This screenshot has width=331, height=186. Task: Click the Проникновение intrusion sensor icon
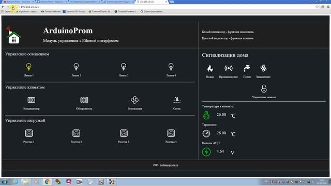point(229,68)
